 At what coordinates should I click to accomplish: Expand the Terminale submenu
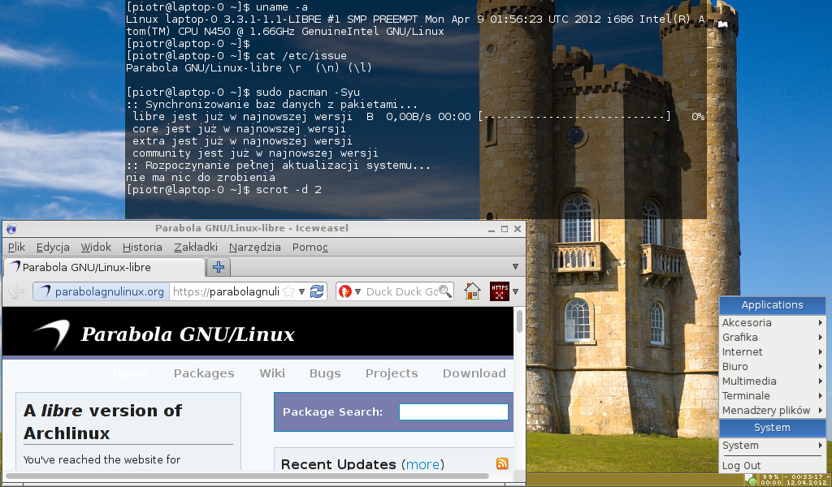point(772,395)
